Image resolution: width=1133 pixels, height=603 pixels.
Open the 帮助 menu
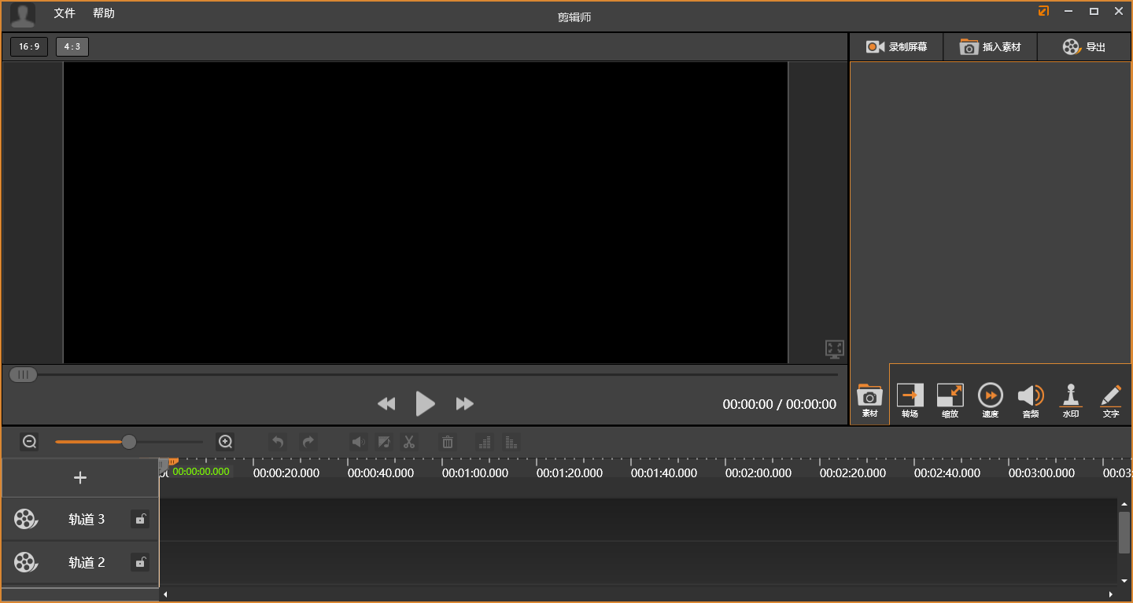(103, 13)
